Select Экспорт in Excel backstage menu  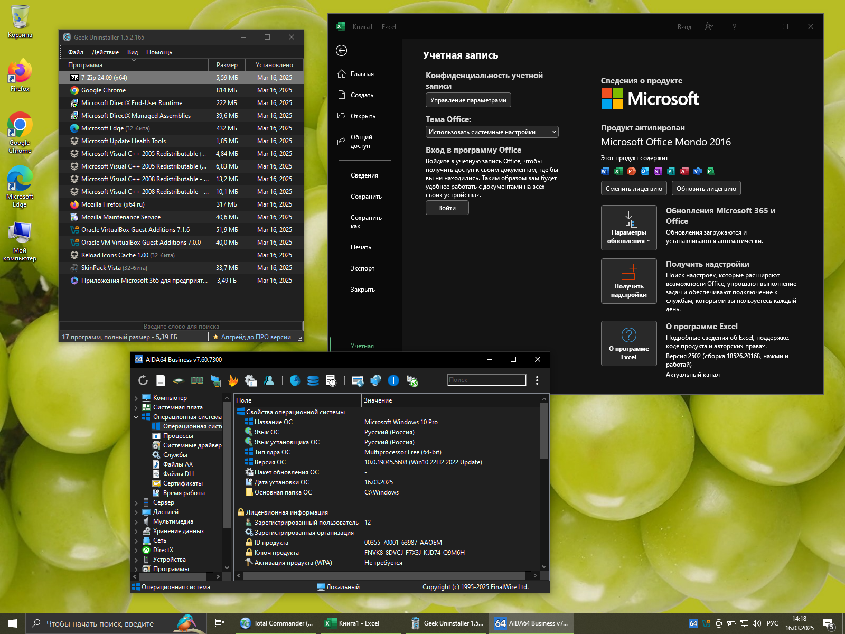point(362,268)
